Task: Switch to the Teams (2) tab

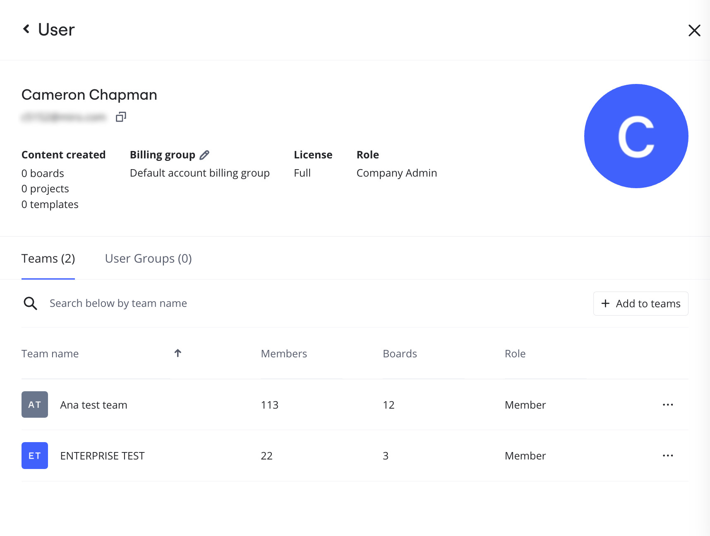Action: pyautogui.click(x=48, y=258)
